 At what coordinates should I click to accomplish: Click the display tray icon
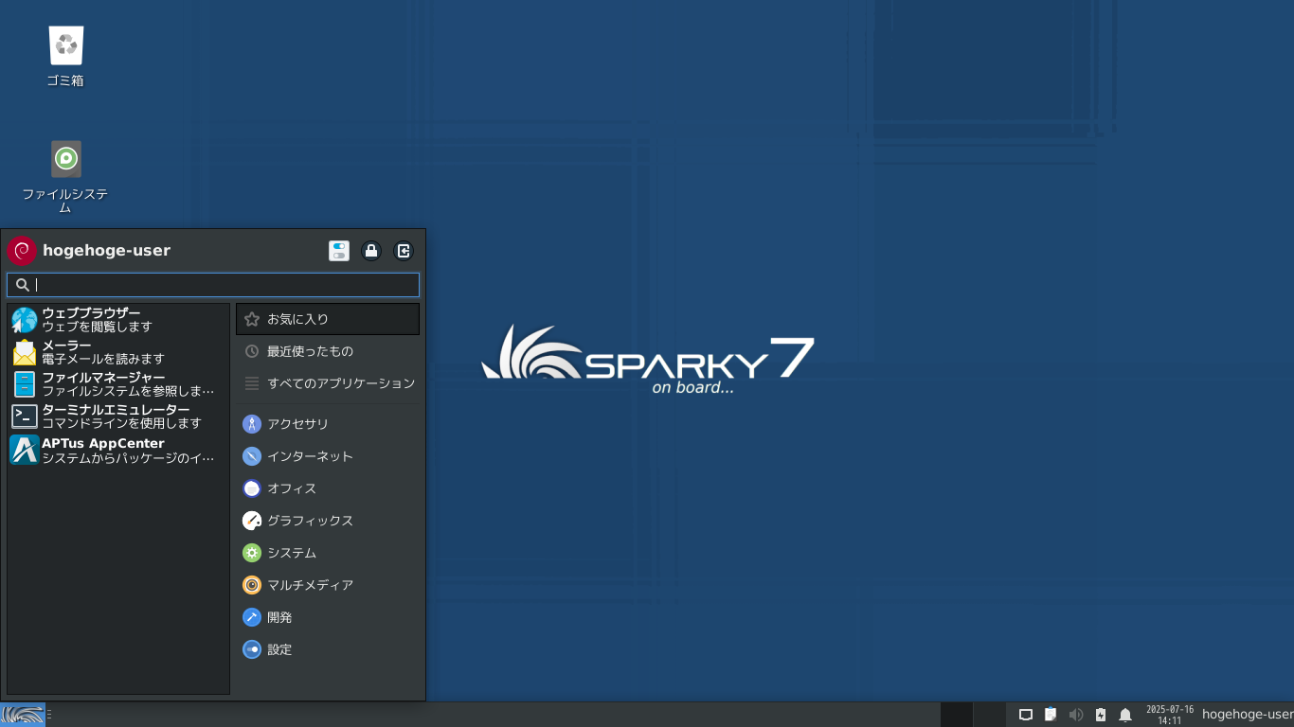click(1025, 714)
